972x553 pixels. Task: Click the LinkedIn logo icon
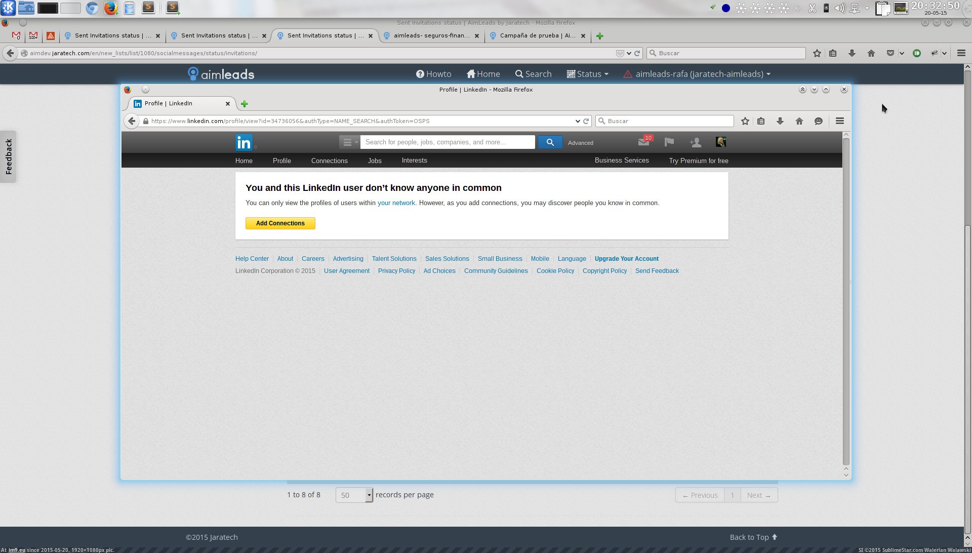pos(244,142)
